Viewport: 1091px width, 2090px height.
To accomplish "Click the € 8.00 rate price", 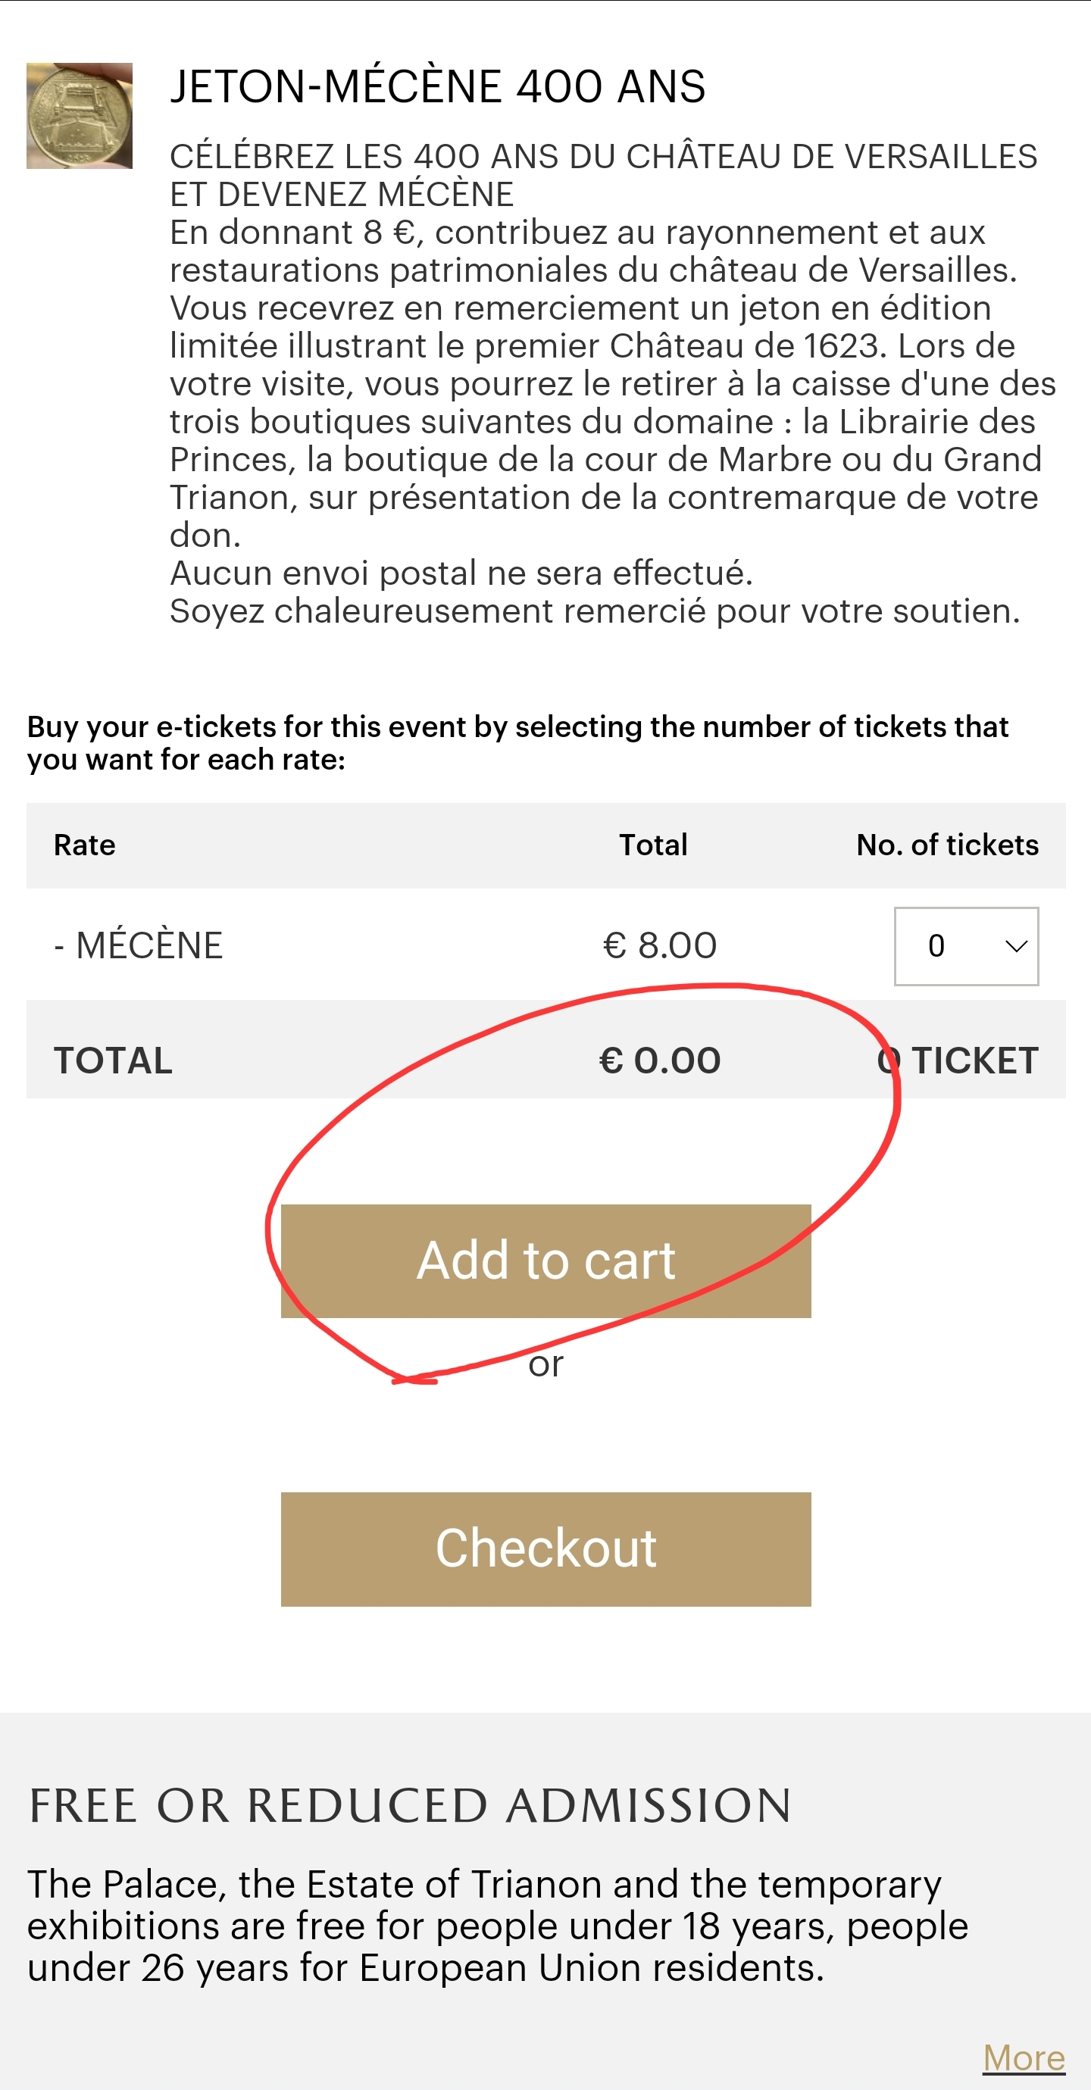I will click(659, 946).
